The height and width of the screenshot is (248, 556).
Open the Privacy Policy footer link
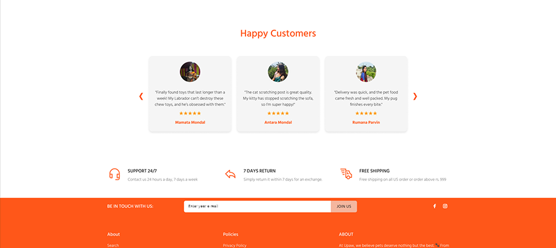(x=234, y=246)
